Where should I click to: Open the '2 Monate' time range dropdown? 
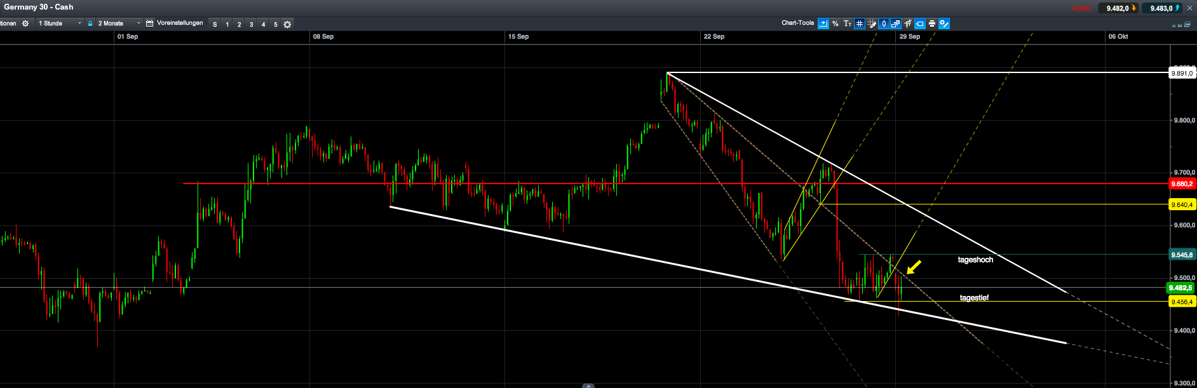[x=119, y=23]
